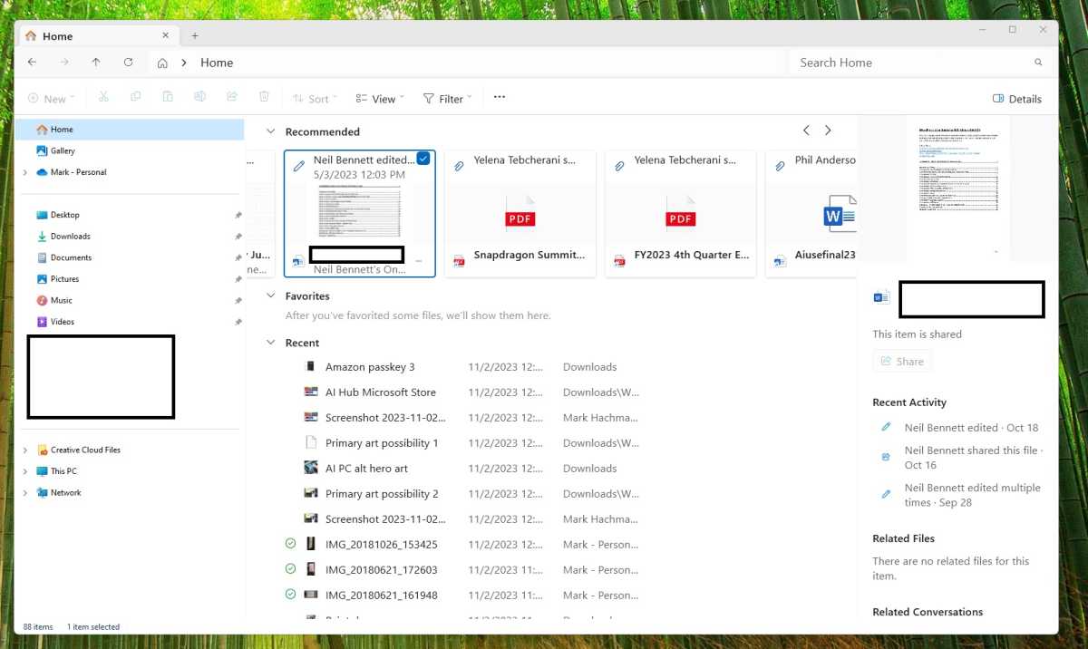
Task: Open the Details pane button
Action: [1017, 99]
